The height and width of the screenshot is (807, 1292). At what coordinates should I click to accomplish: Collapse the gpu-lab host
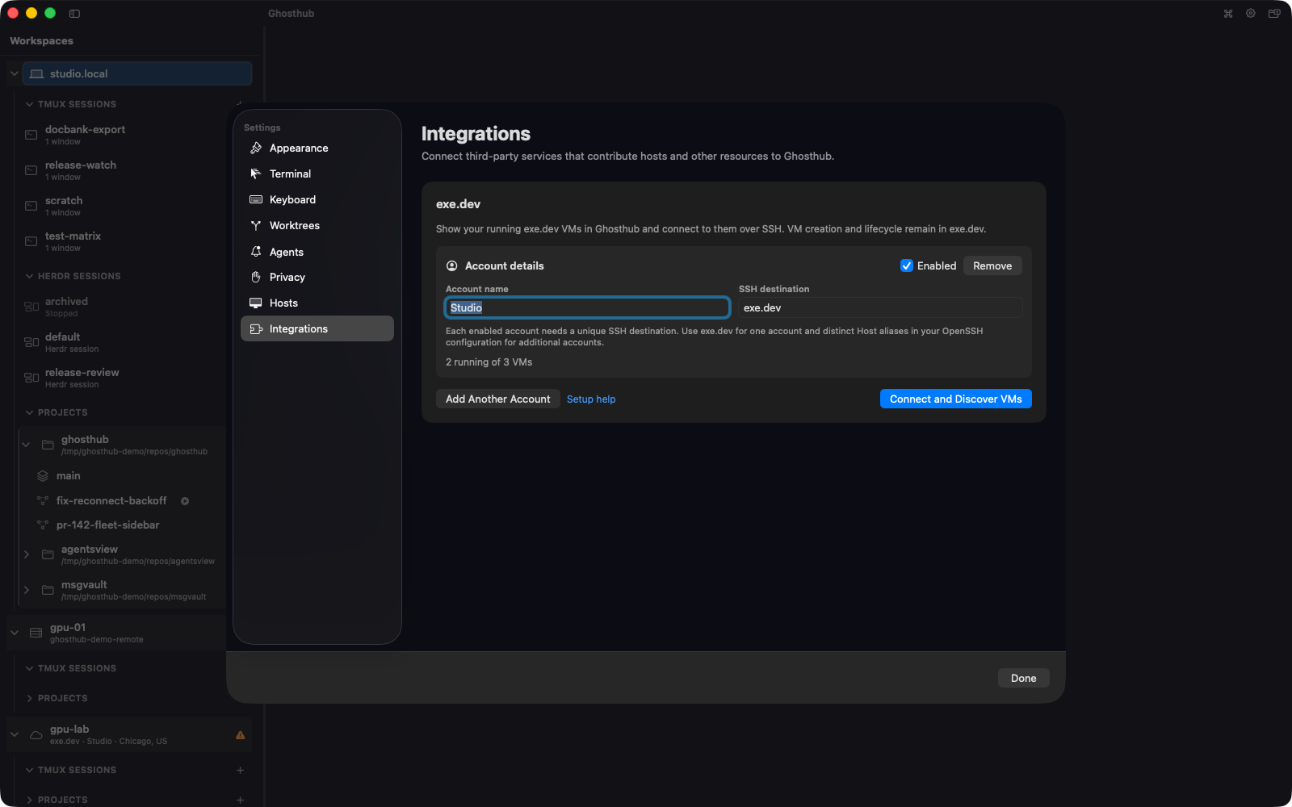pyautogui.click(x=14, y=734)
